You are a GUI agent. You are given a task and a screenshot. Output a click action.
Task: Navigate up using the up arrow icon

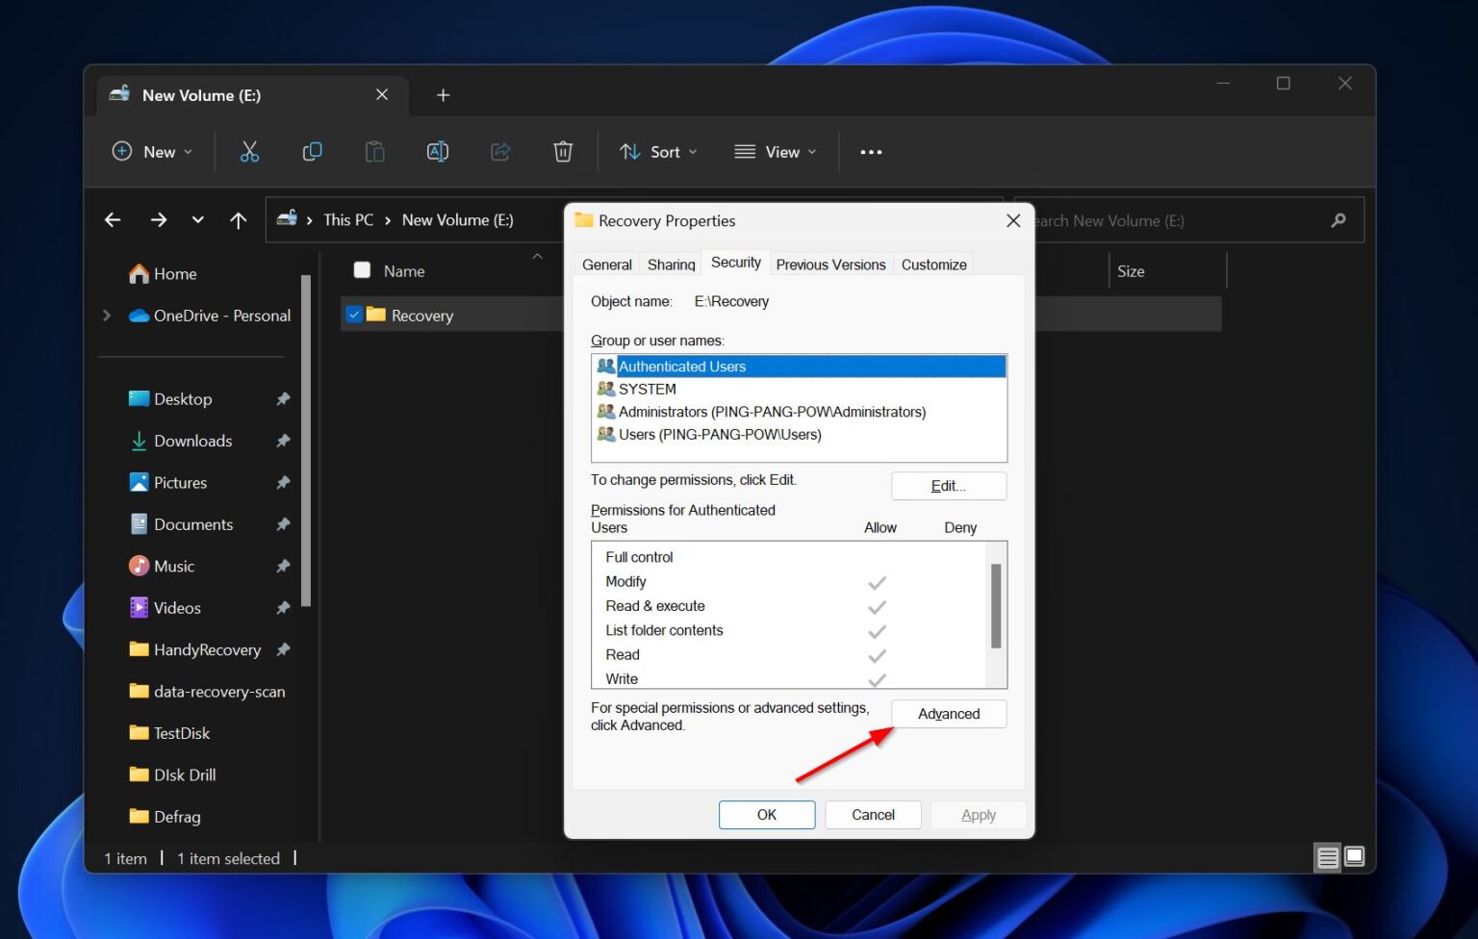[238, 219]
